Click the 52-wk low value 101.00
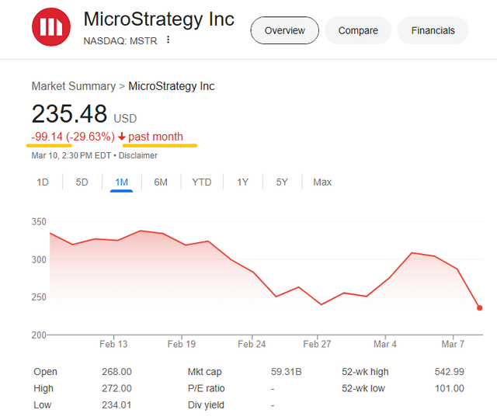Image resolution: width=497 pixels, height=420 pixels. tap(450, 388)
